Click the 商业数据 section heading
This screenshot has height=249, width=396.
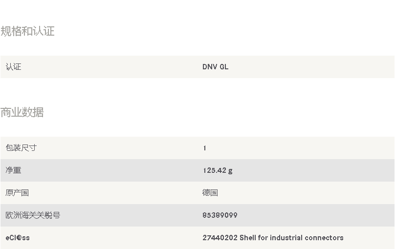coord(22,112)
